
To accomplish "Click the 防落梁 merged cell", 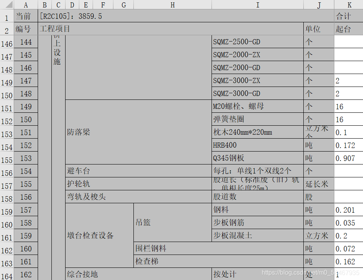I will click(139, 132).
